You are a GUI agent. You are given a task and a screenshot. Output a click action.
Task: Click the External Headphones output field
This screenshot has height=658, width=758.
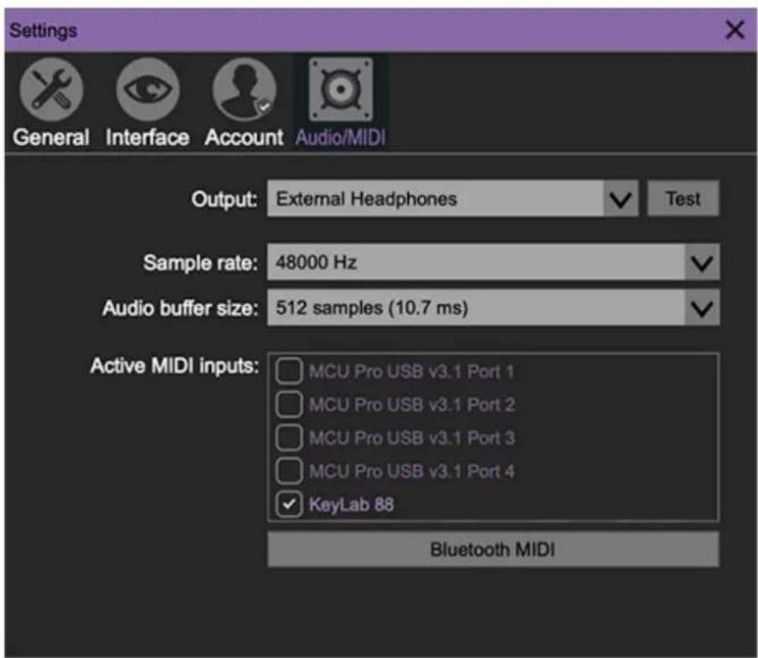point(435,199)
